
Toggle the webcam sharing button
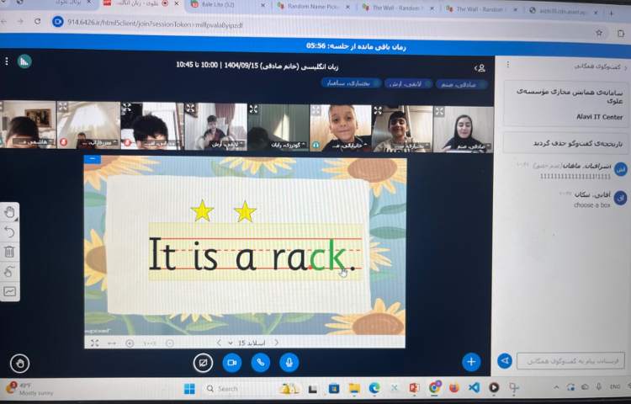point(231,362)
